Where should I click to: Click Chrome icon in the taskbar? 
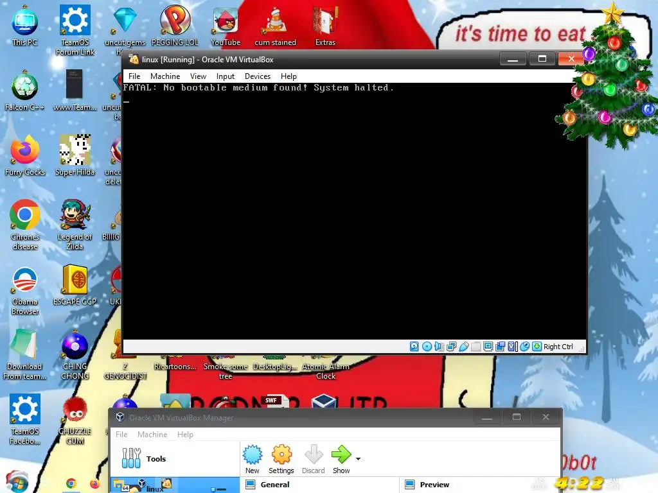click(71, 483)
